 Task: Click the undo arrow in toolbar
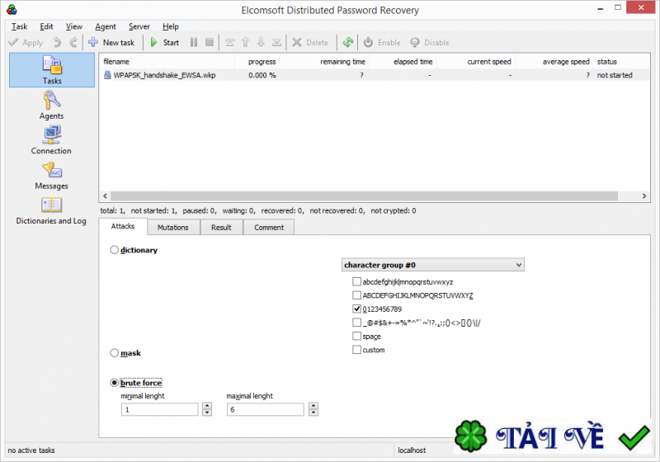pyautogui.click(x=57, y=43)
